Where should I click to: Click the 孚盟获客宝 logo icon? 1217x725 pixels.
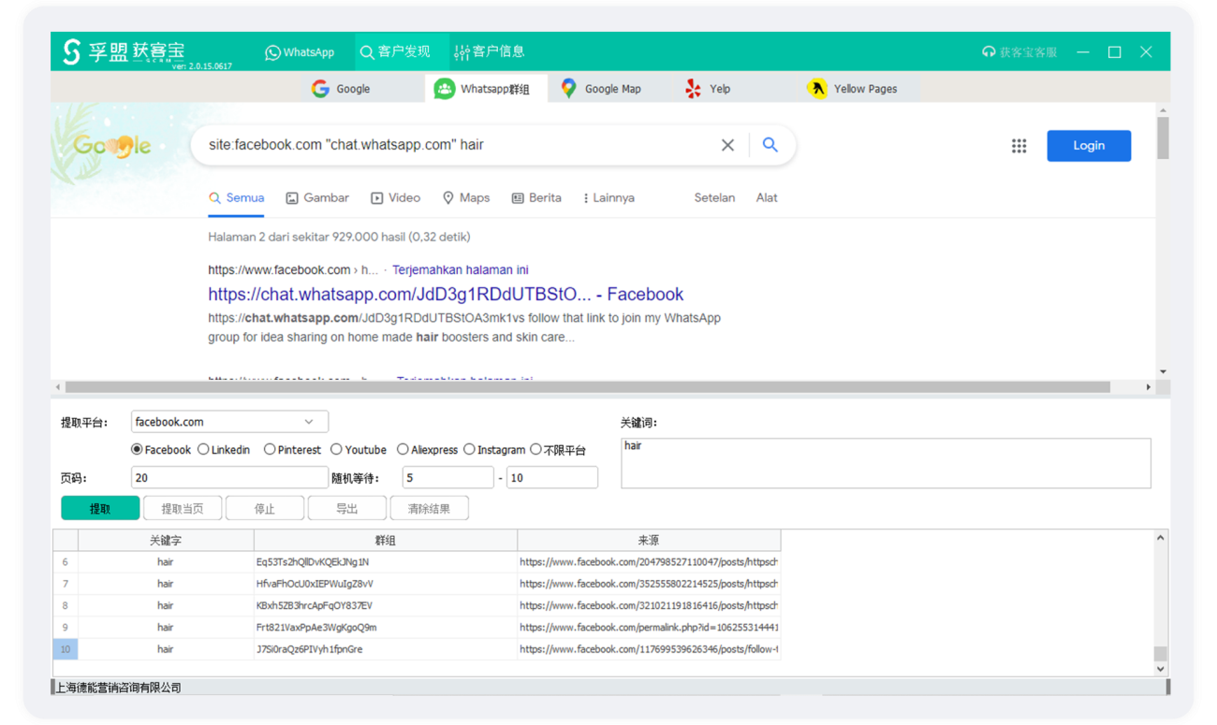[x=71, y=51]
